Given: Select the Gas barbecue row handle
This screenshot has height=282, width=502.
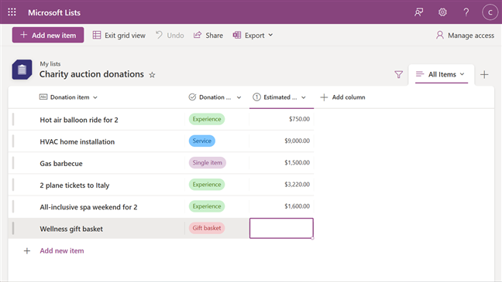Looking at the screenshot, I should click(13, 162).
